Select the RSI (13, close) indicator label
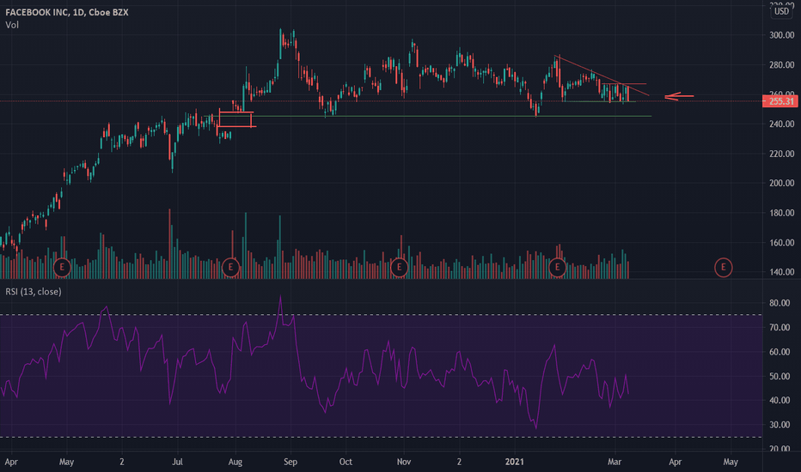 pos(34,292)
